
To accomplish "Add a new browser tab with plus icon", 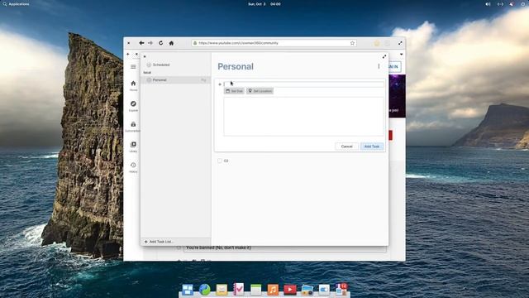I will click(128, 54).
